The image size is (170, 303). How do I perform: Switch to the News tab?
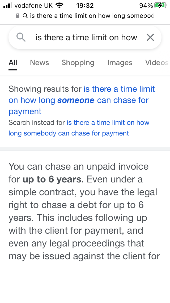[x=39, y=63]
